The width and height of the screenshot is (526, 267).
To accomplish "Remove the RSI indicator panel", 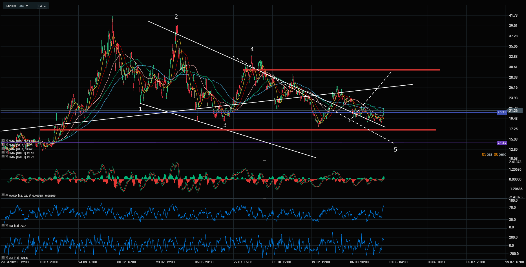I will (x=6, y=225).
